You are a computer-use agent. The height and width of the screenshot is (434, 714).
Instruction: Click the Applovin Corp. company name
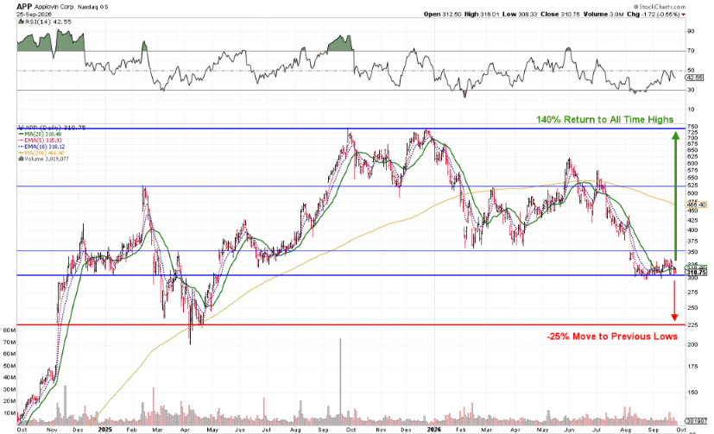click(x=53, y=7)
